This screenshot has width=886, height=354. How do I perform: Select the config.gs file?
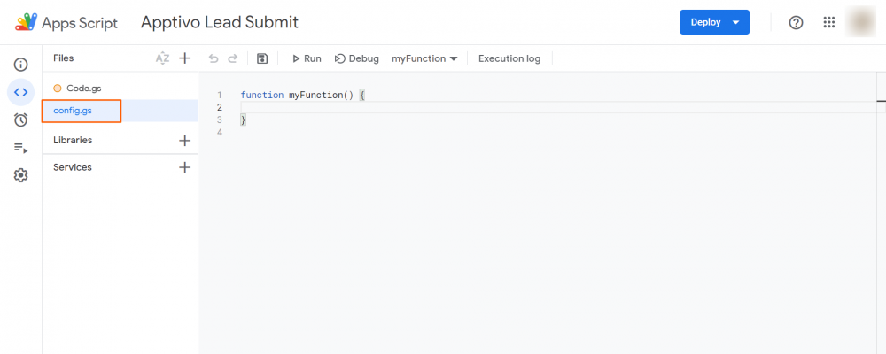[73, 111]
